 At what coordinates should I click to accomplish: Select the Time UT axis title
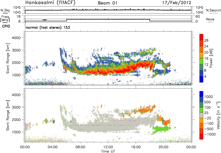pyautogui.click(x=108, y=151)
